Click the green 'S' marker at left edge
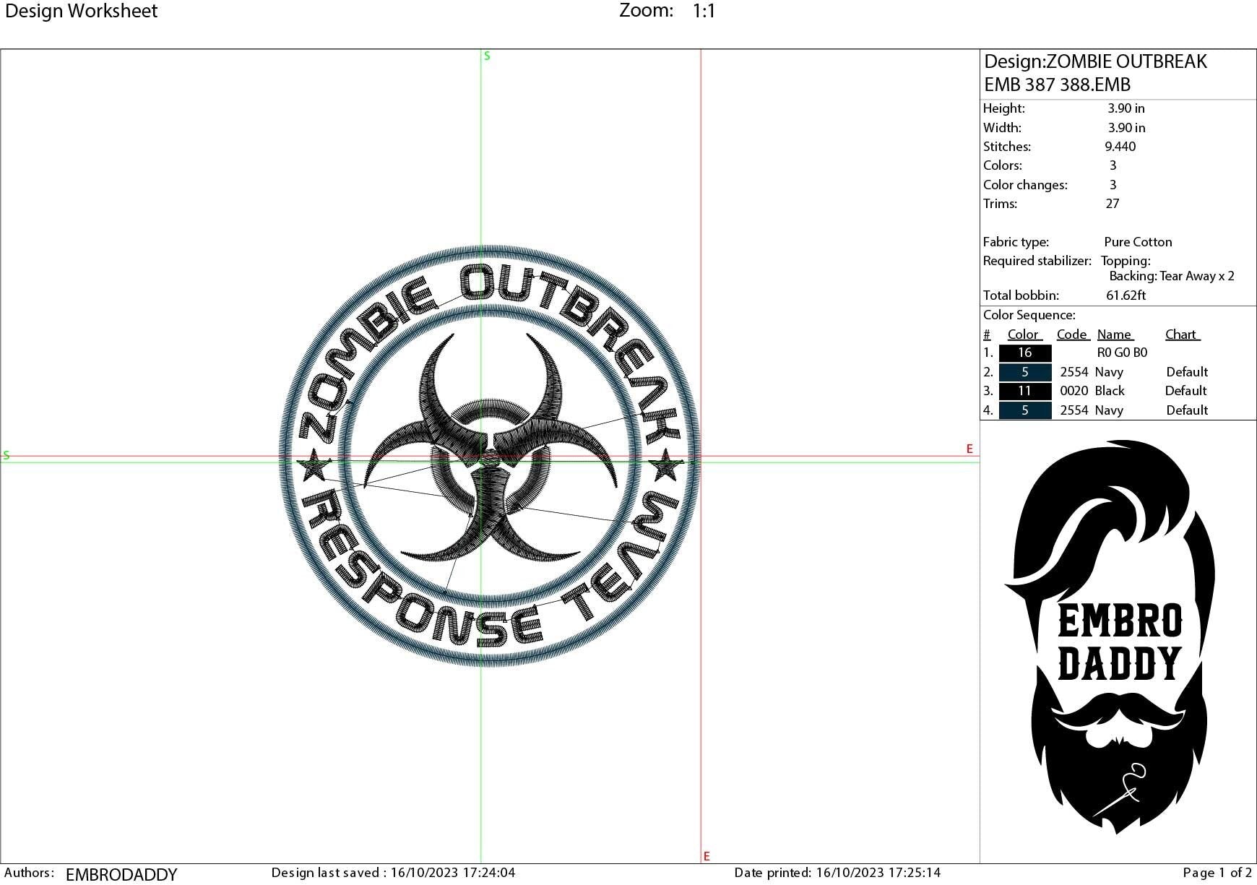 tap(7, 455)
